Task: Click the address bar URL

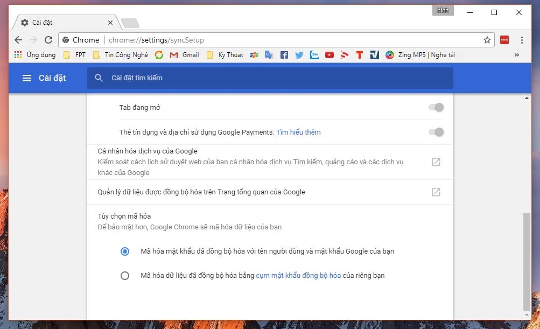Action: [156, 40]
